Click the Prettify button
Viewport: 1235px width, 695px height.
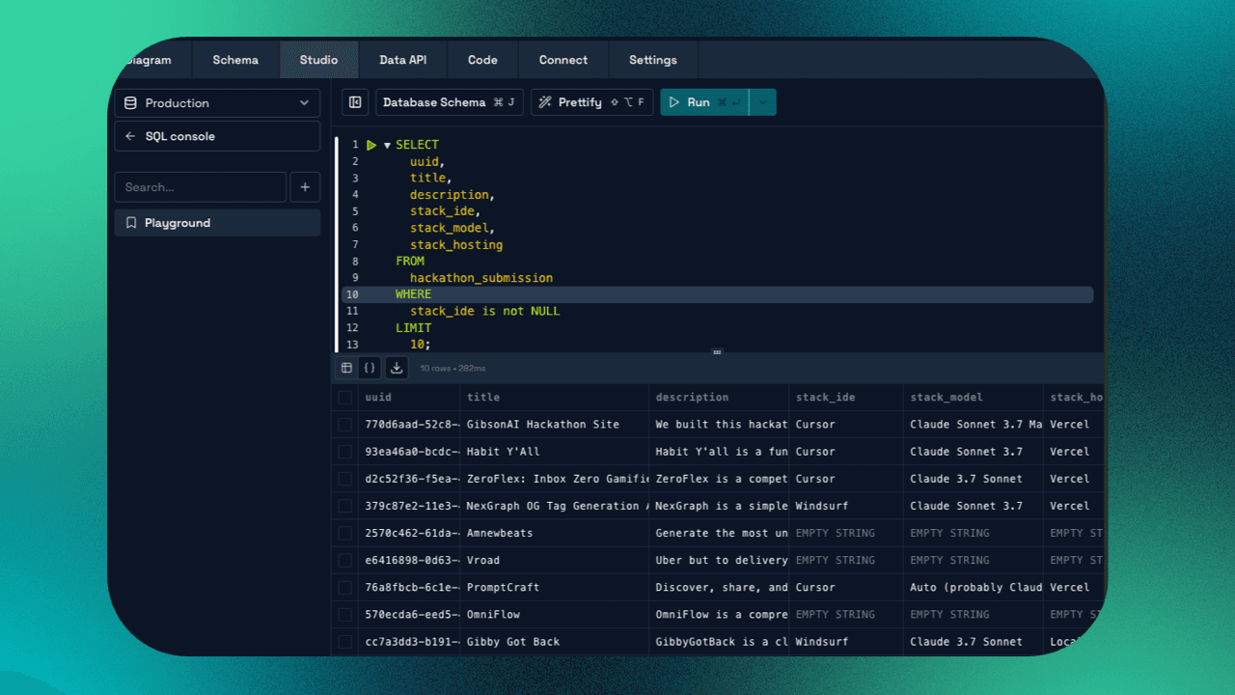pyautogui.click(x=591, y=102)
